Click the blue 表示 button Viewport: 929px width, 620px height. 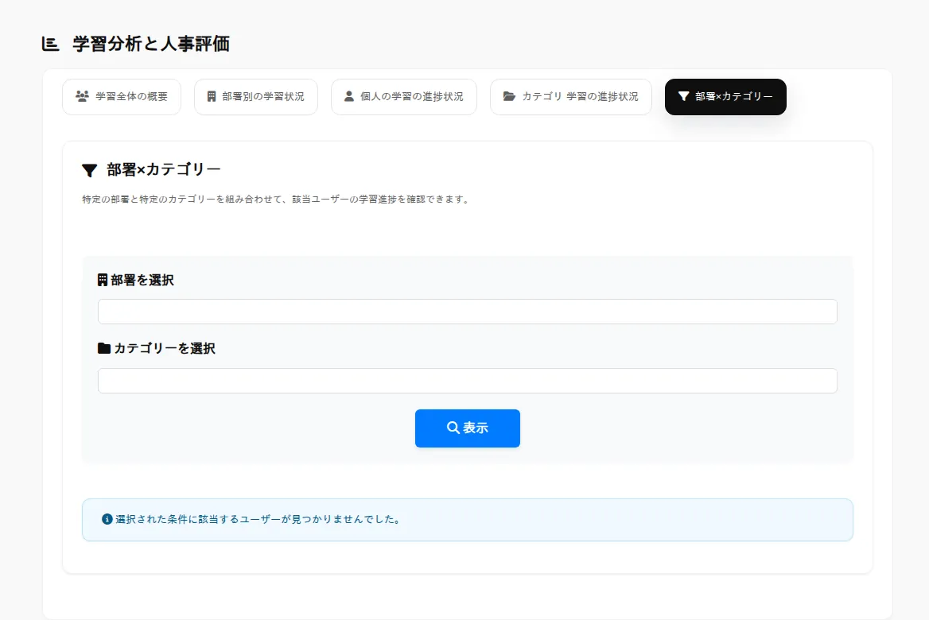point(468,428)
